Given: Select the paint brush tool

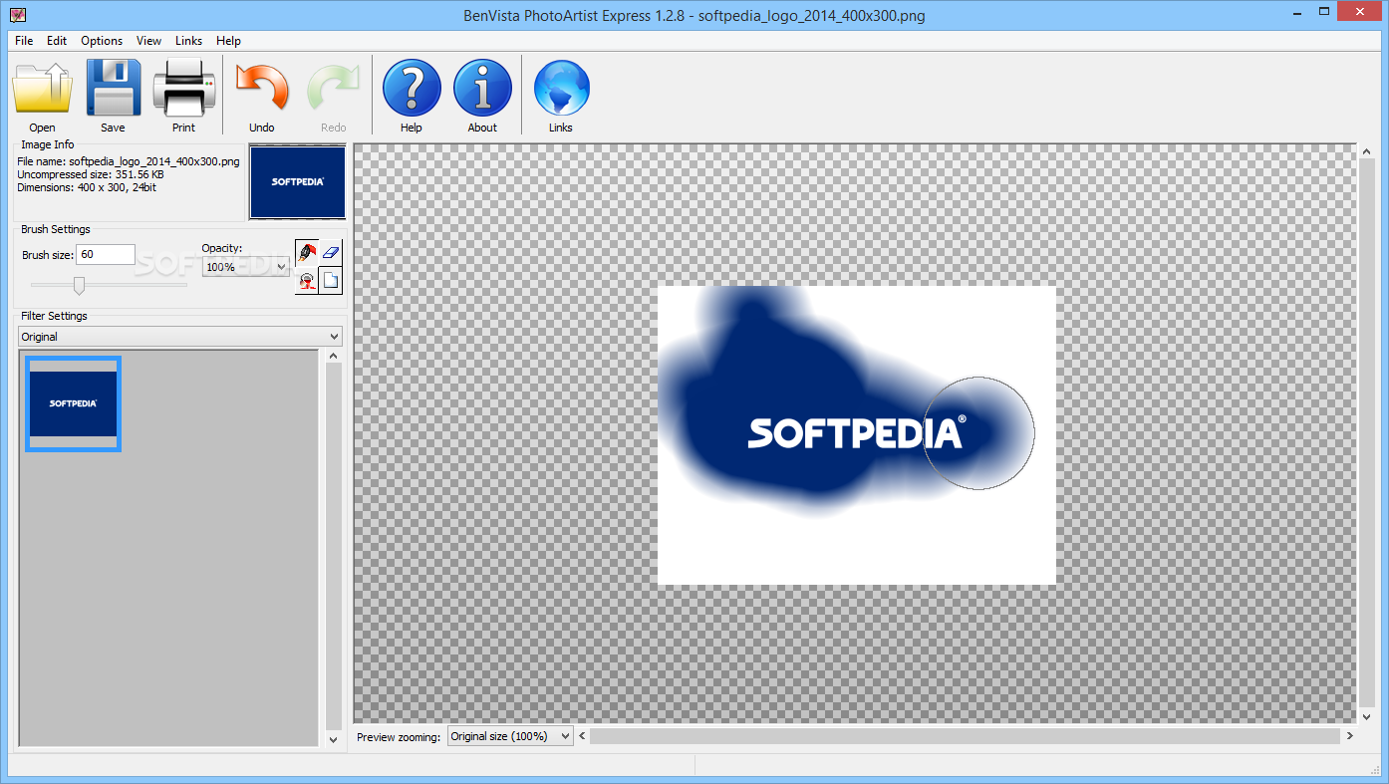Looking at the screenshot, I should pos(307,253).
